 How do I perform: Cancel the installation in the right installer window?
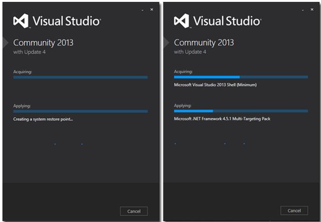tap(294, 211)
